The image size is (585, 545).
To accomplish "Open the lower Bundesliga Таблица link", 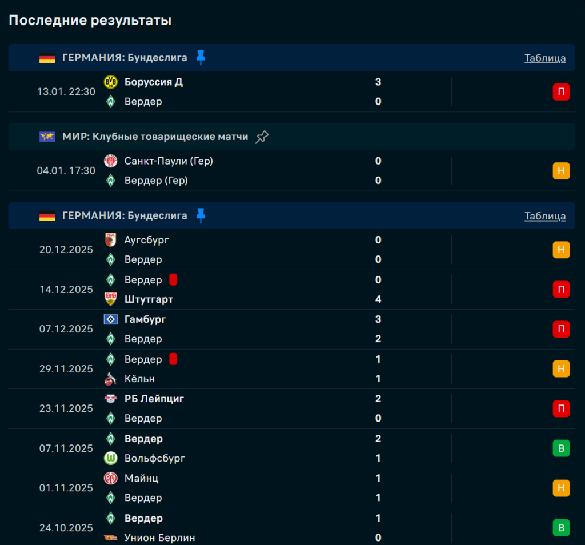I will pos(545,216).
